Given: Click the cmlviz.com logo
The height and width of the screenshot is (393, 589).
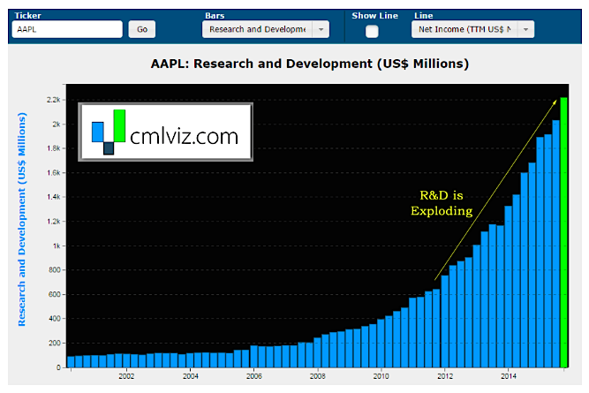Looking at the screenshot, I should pyautogui.click(x=165, y=132).
